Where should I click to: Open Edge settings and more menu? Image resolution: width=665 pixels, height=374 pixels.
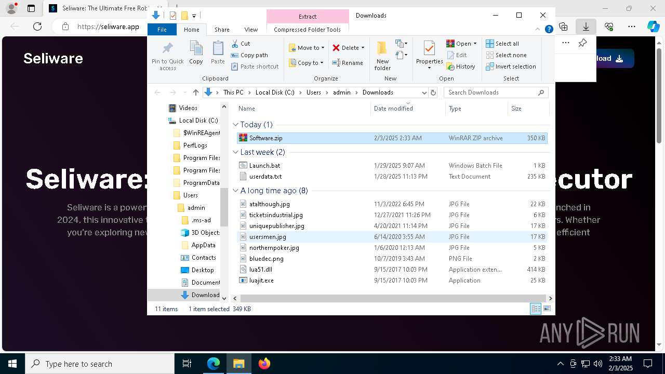pos(632,26)
